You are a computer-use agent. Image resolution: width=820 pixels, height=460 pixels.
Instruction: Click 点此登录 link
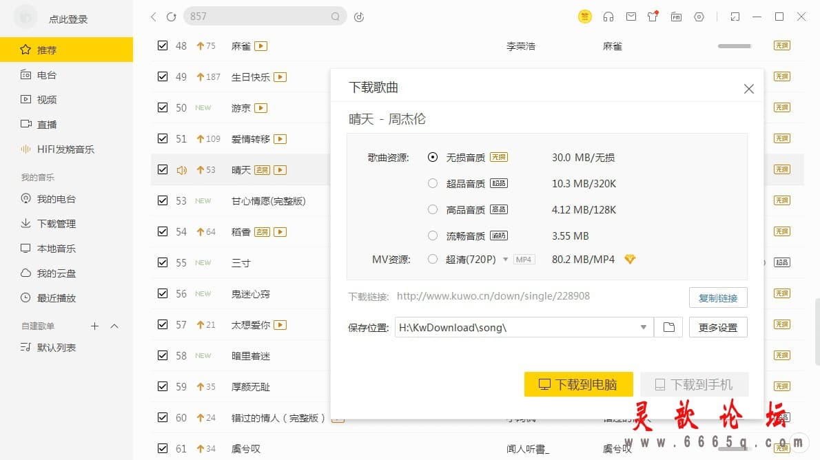[x=68, y=19]
